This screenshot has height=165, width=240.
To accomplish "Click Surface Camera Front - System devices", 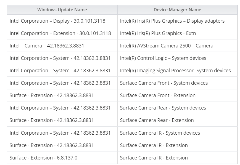I will pos(164,83).
